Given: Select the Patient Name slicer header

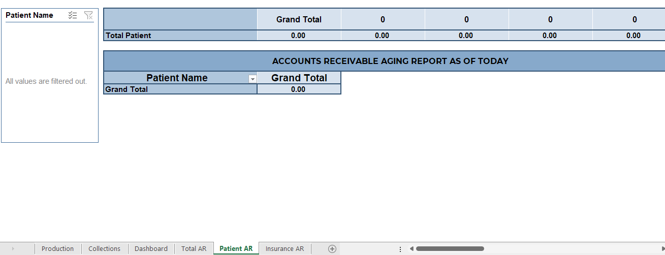Looking at the screenshot, I should [x=29, y=15].
